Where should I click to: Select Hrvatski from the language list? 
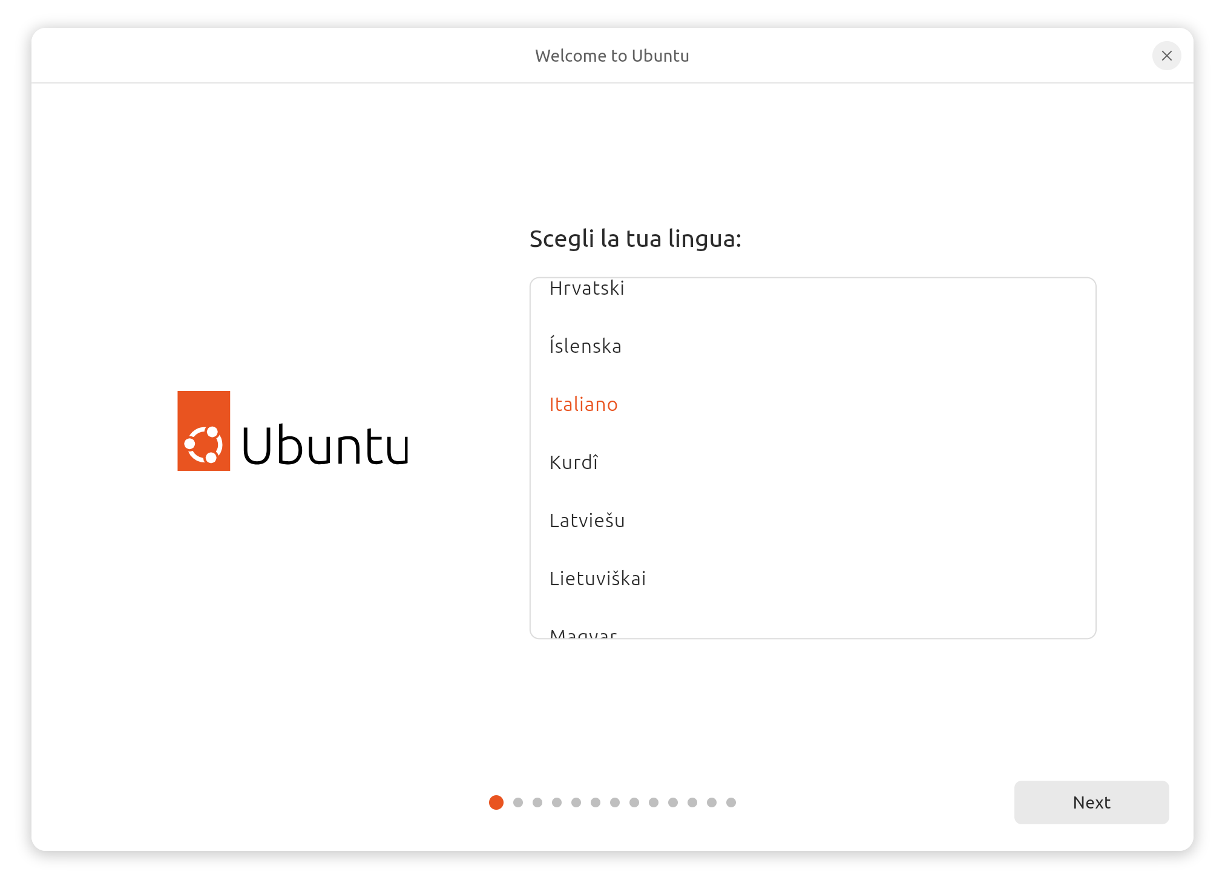tap(586, 289)
